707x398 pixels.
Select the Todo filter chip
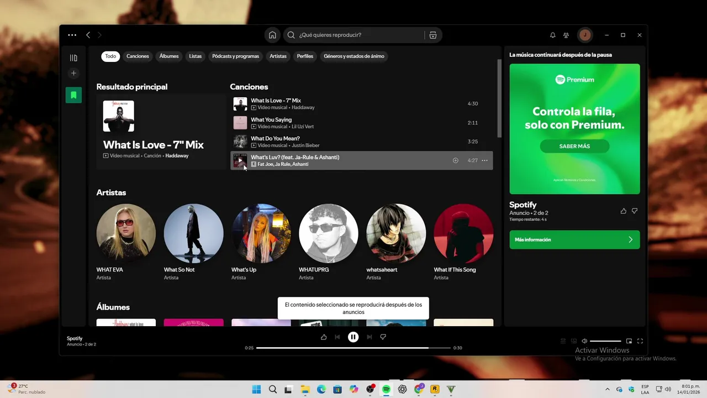coord(110,56)
